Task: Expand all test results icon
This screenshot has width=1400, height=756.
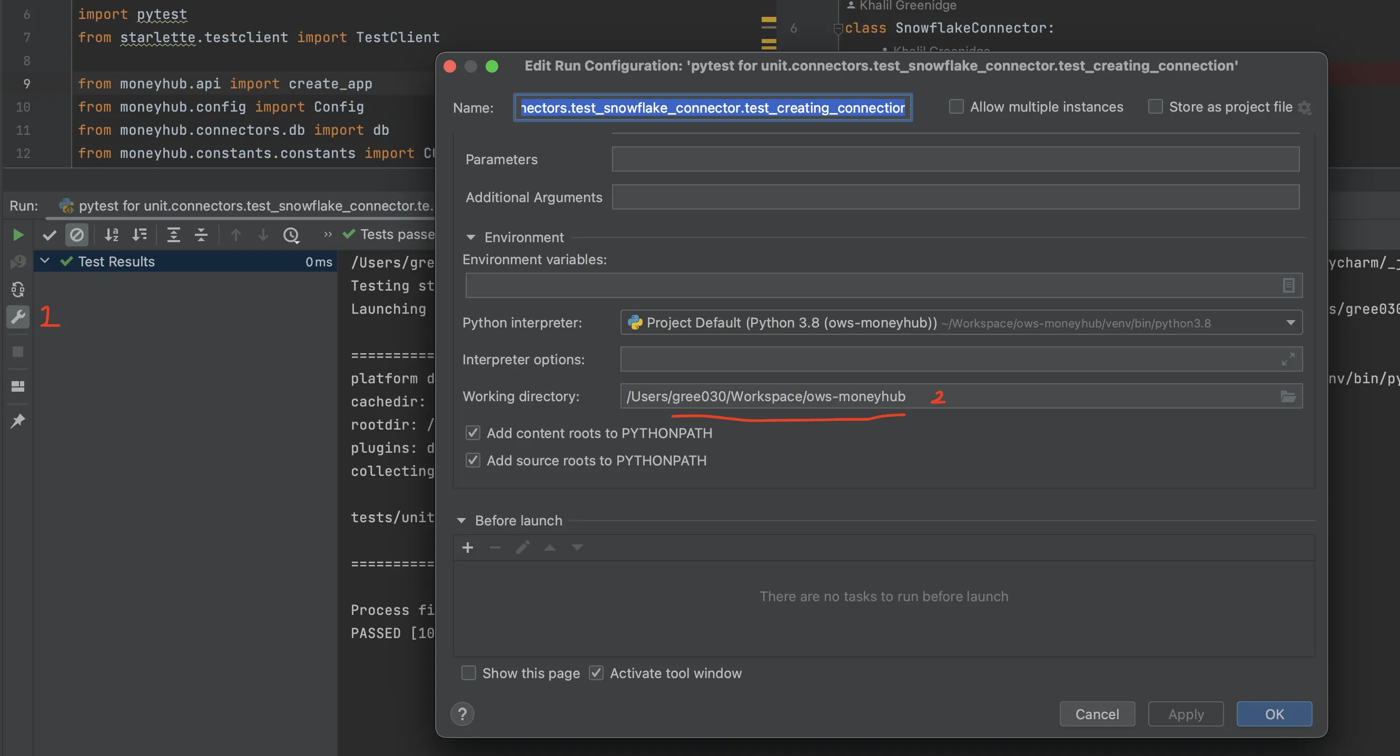Action: [173, 235]
